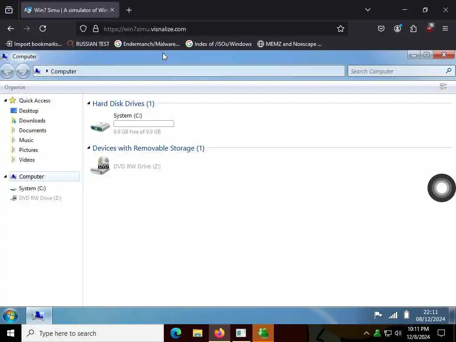The width and height of the screenshot is (456, 342).
Task: Click the Computer taskbar button in Win7 simulator
Action: tap(39, 315)
